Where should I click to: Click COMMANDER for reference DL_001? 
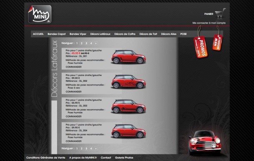[x=74, y=67]
